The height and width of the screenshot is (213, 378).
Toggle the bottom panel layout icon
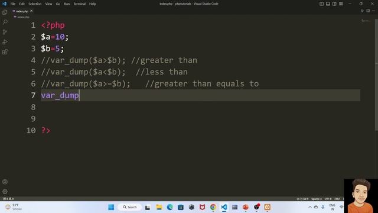[328, 4]
